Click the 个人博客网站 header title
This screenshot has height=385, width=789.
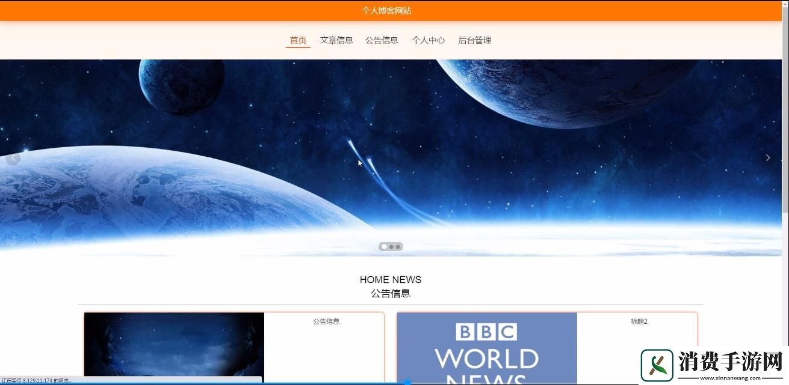386,11
